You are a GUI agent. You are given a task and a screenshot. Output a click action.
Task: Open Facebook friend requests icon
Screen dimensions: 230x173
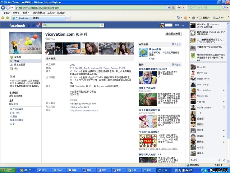(29, 26)
